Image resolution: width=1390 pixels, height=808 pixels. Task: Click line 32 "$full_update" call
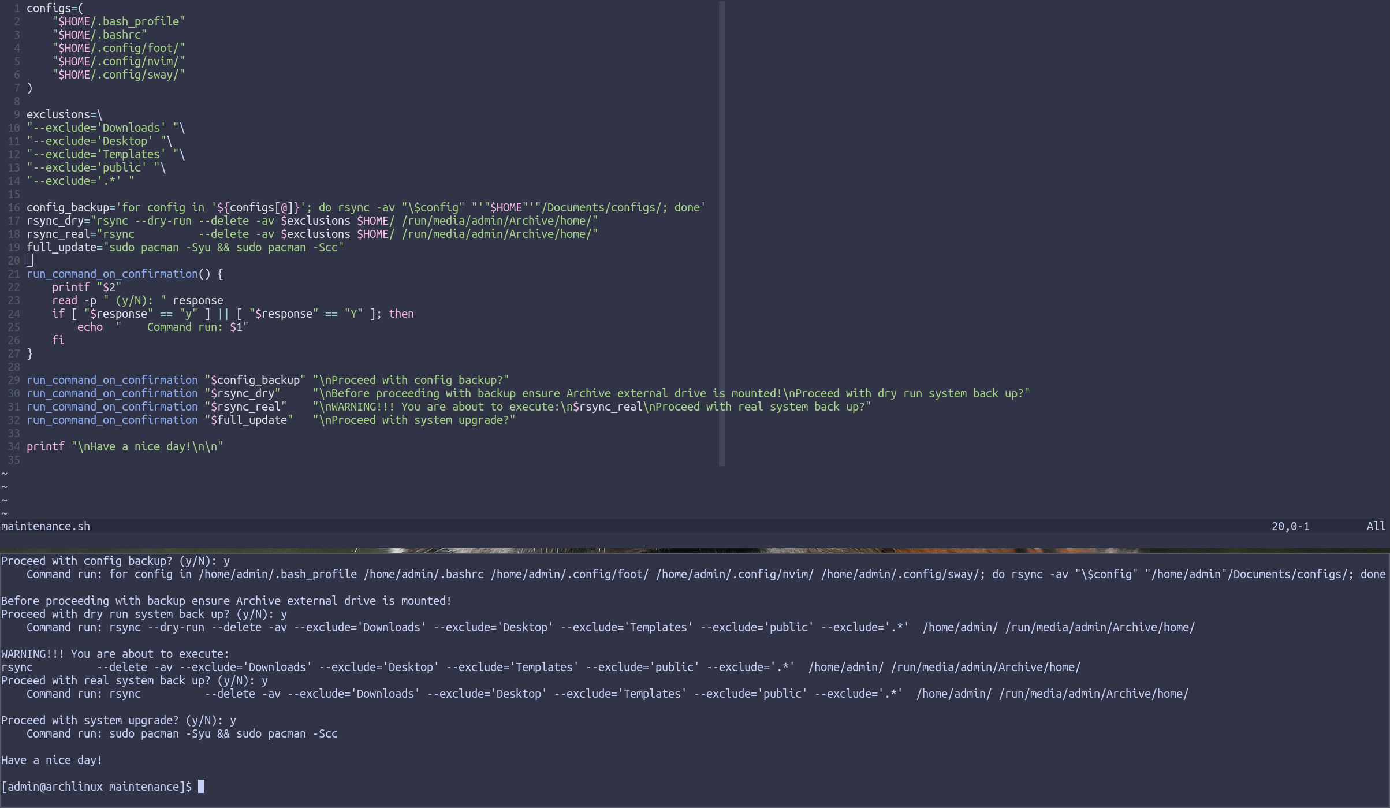point(271,420)
